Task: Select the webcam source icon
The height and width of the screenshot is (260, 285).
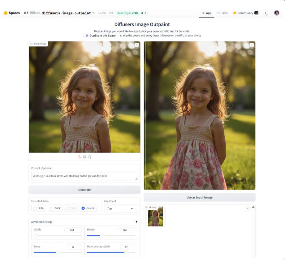Action: pyautogui.click(x=84, y=157)
